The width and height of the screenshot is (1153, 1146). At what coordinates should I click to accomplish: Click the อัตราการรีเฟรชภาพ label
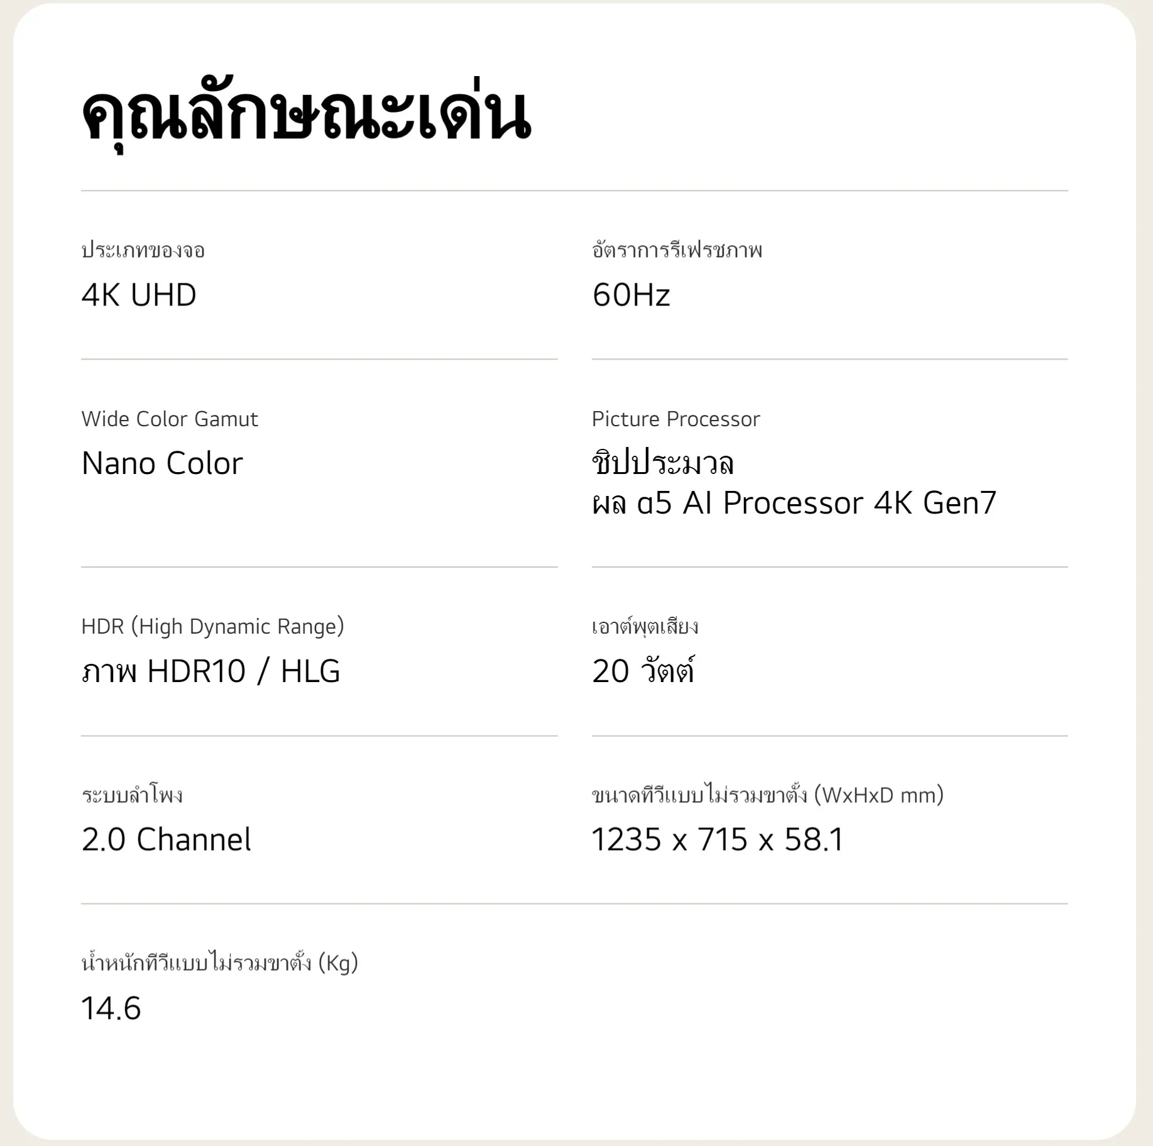[677, 250]
